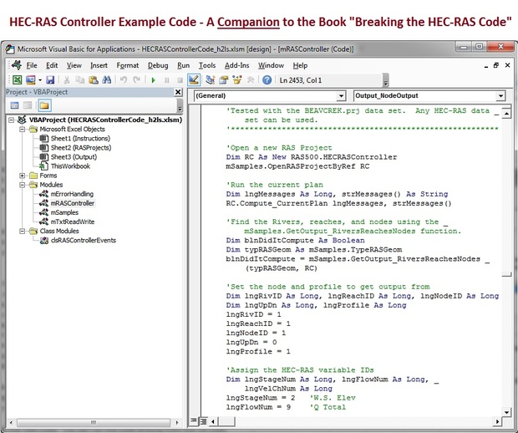
Task: Click Project panel horizontal scrollbar thumb
Action: click(94, 422)
